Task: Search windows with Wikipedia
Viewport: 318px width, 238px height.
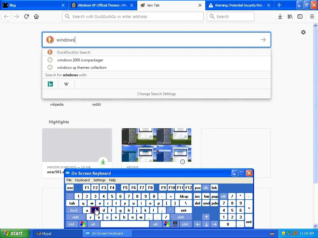Action: pos(66,84)
